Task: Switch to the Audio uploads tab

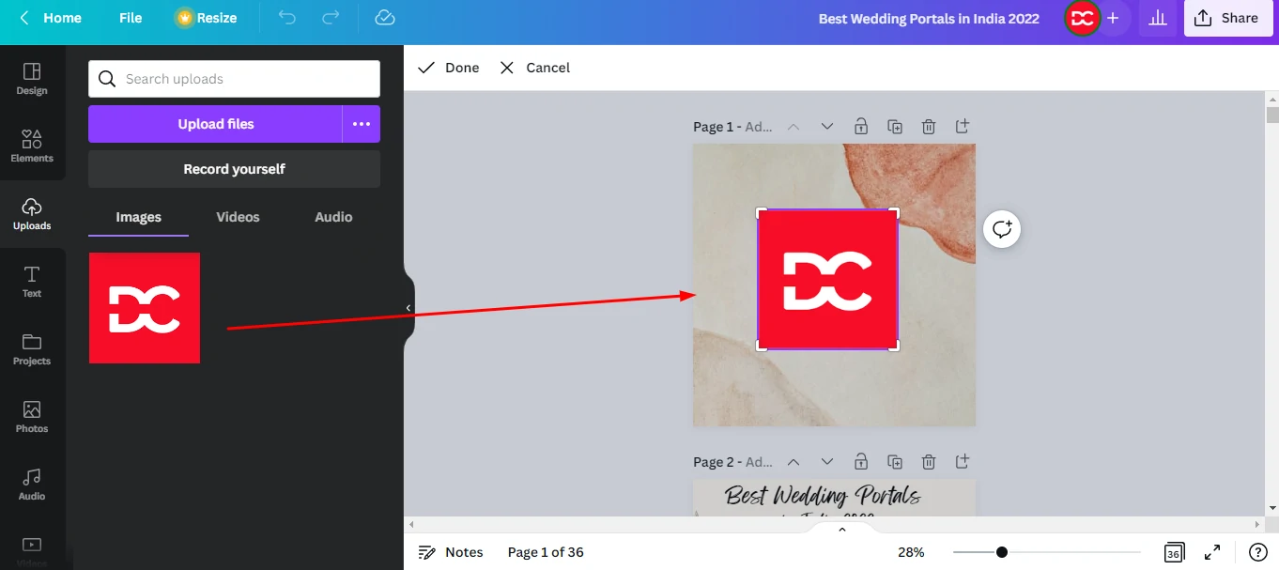Action: point(333,217)
